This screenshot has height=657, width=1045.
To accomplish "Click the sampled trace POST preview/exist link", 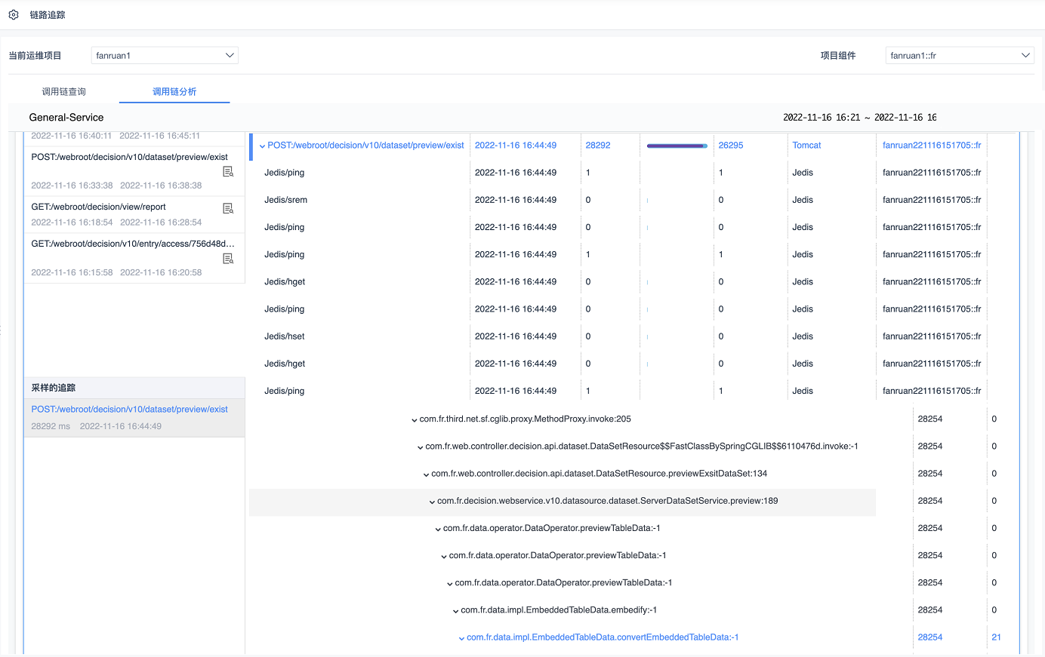I will pyautogui.click(x=129, y=410).
